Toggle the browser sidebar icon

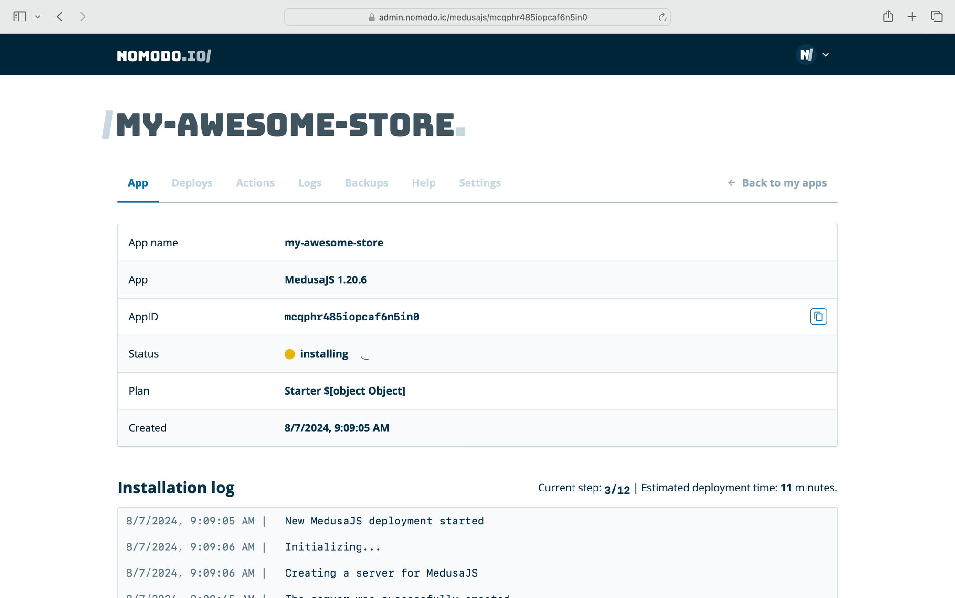pos(20,17)
